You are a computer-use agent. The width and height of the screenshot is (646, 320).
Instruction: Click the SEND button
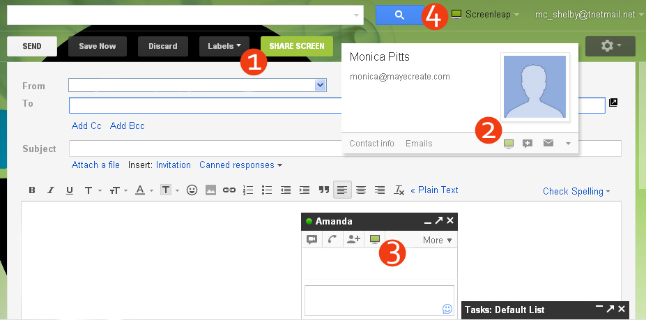32,46
